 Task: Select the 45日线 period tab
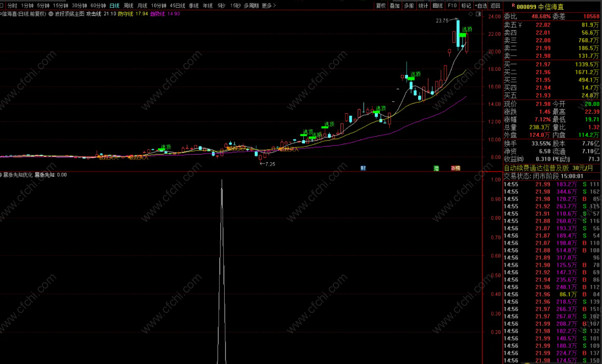tap(177, 6)
